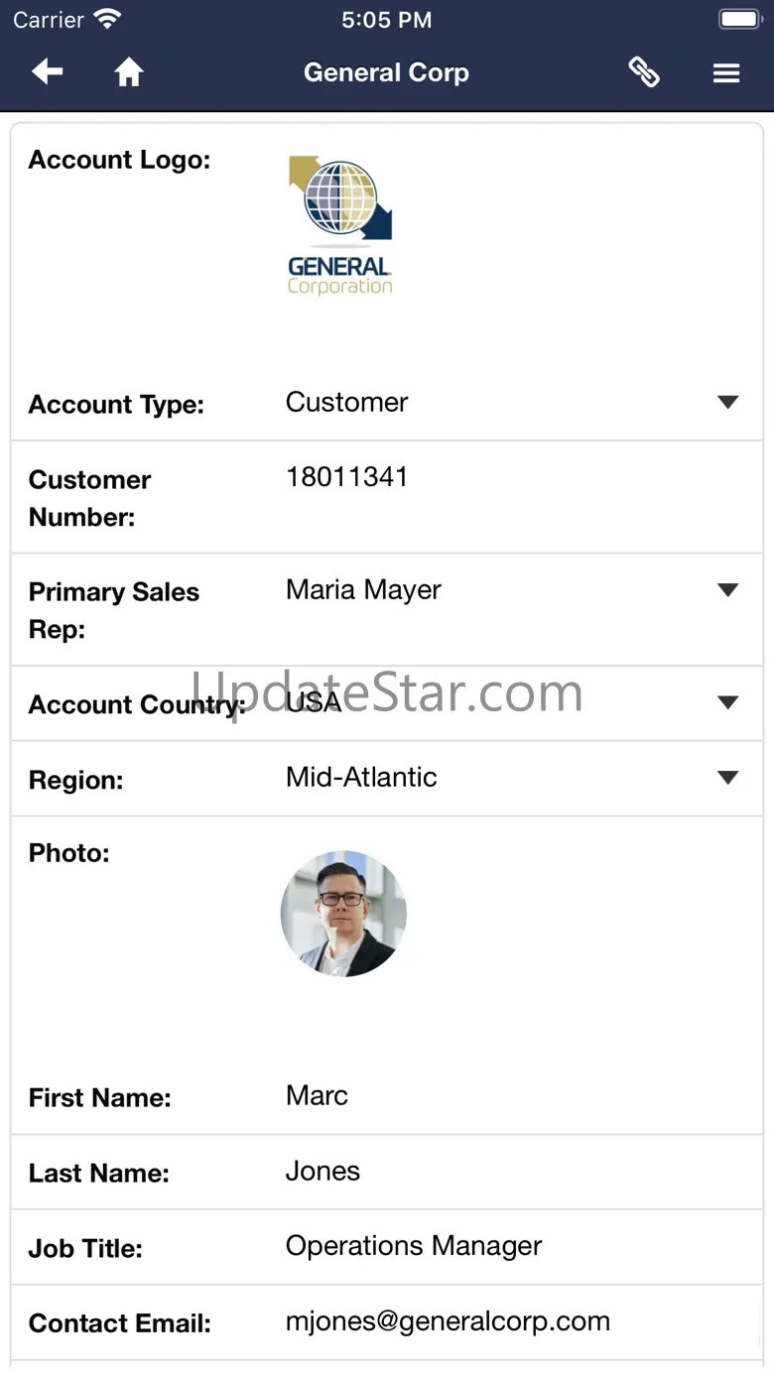This screenshot has width=774, height=1376.
Task: Open the Region dropdown arrow
Action: (x=728, y=778)
